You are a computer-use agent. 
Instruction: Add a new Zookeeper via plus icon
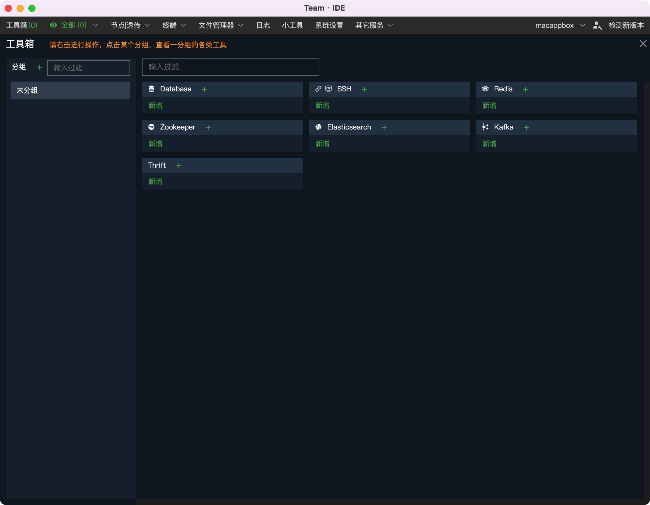[208, 127]
